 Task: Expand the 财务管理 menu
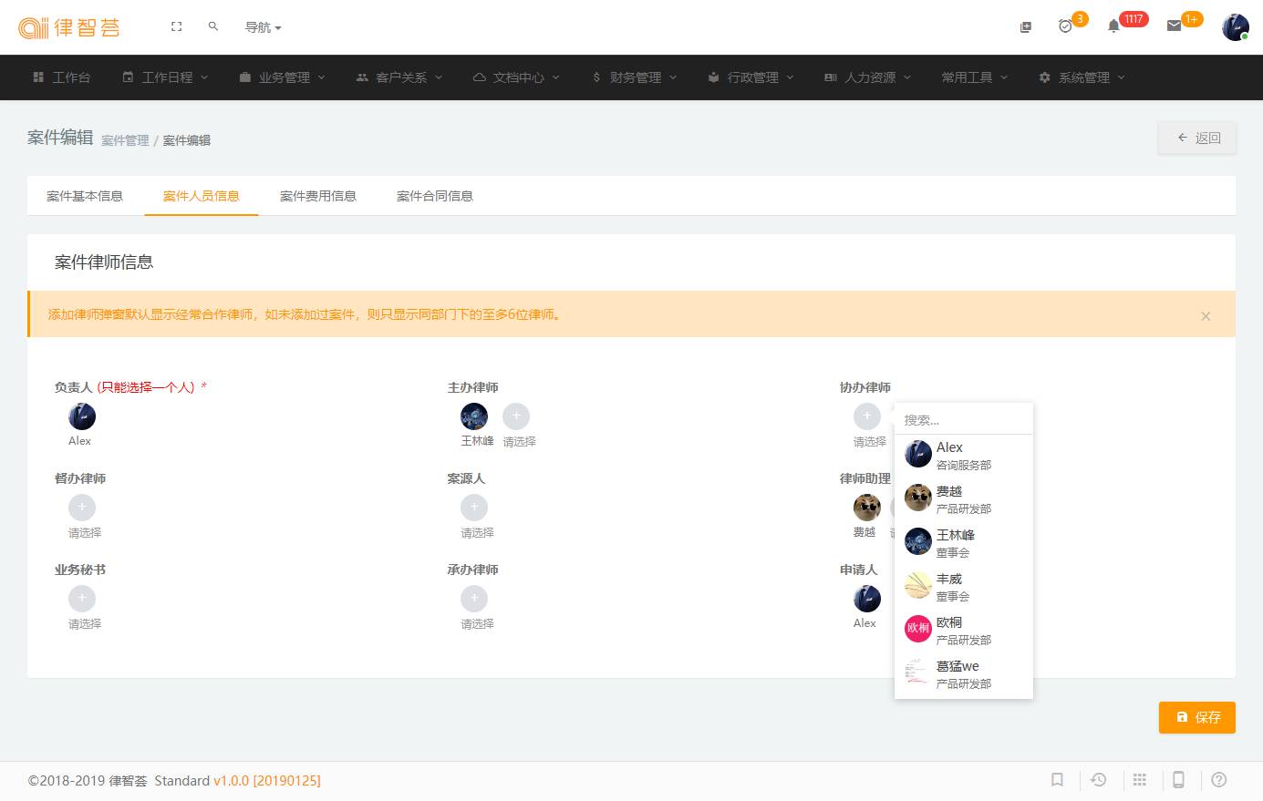click(x=635, y=77)
